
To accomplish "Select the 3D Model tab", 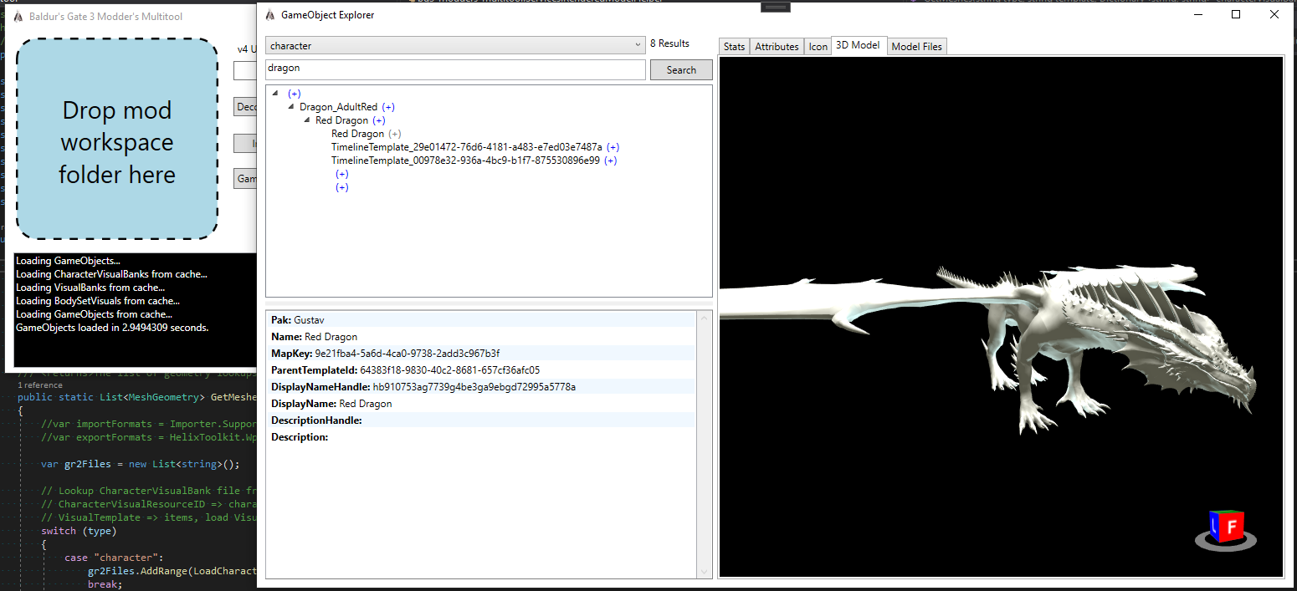I will [858, 46].
